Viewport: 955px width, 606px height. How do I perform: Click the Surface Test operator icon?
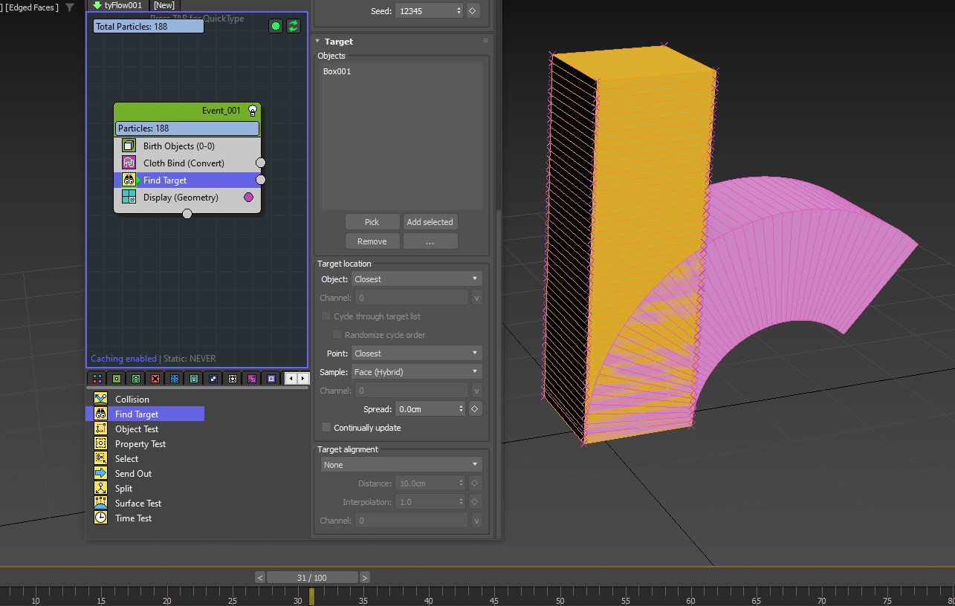pyautogui.click(x=101, y=503)
